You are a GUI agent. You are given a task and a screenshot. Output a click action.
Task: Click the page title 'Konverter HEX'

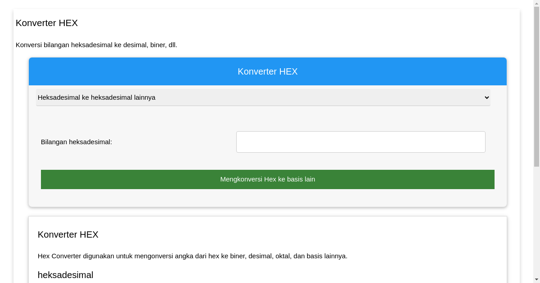[x=46, y=23]
